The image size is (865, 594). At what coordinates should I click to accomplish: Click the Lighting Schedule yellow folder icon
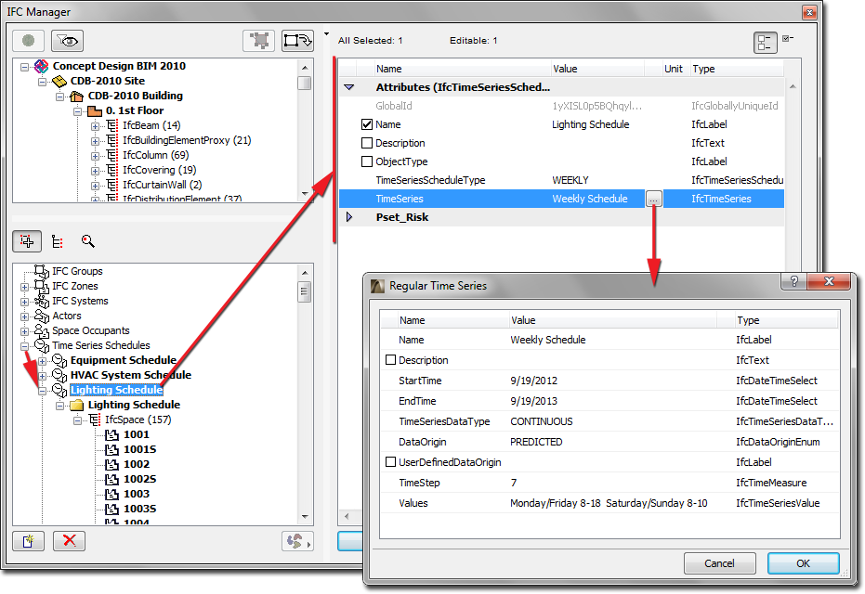coord(77,405)
